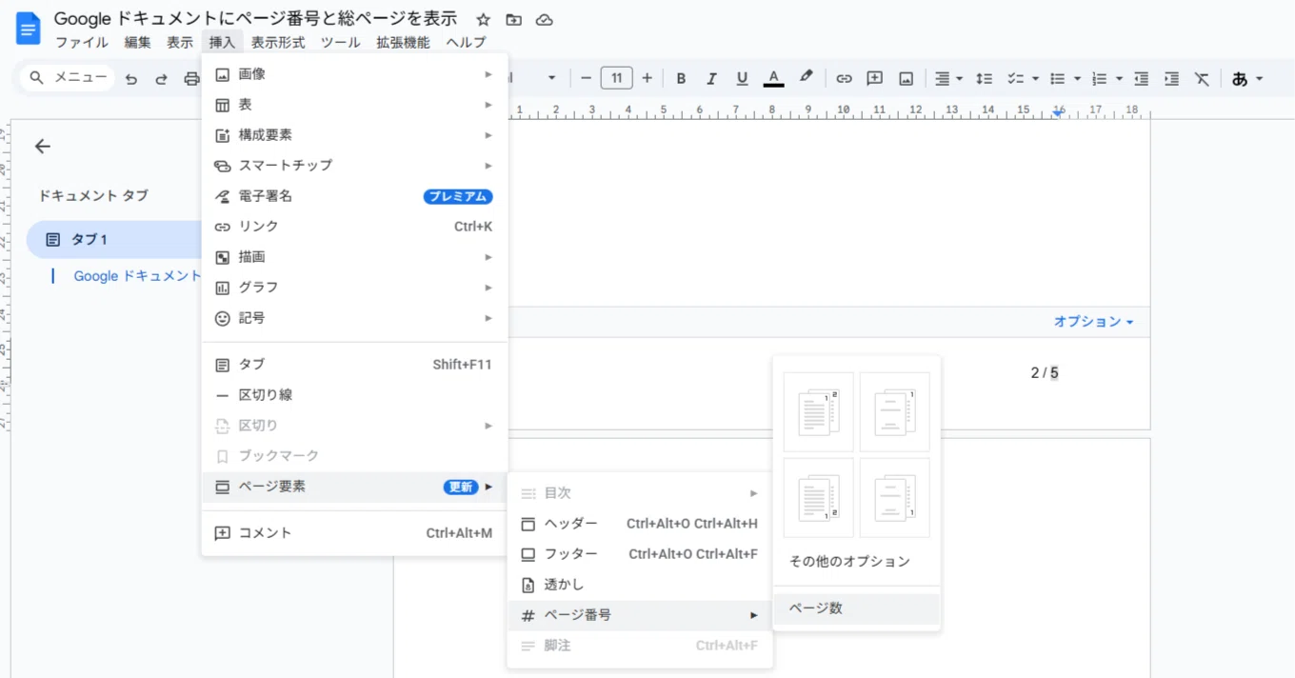This screenshot has width=1295, height=678.
Task: Choose 電子署名 menu item
Action: coord(354,196)
